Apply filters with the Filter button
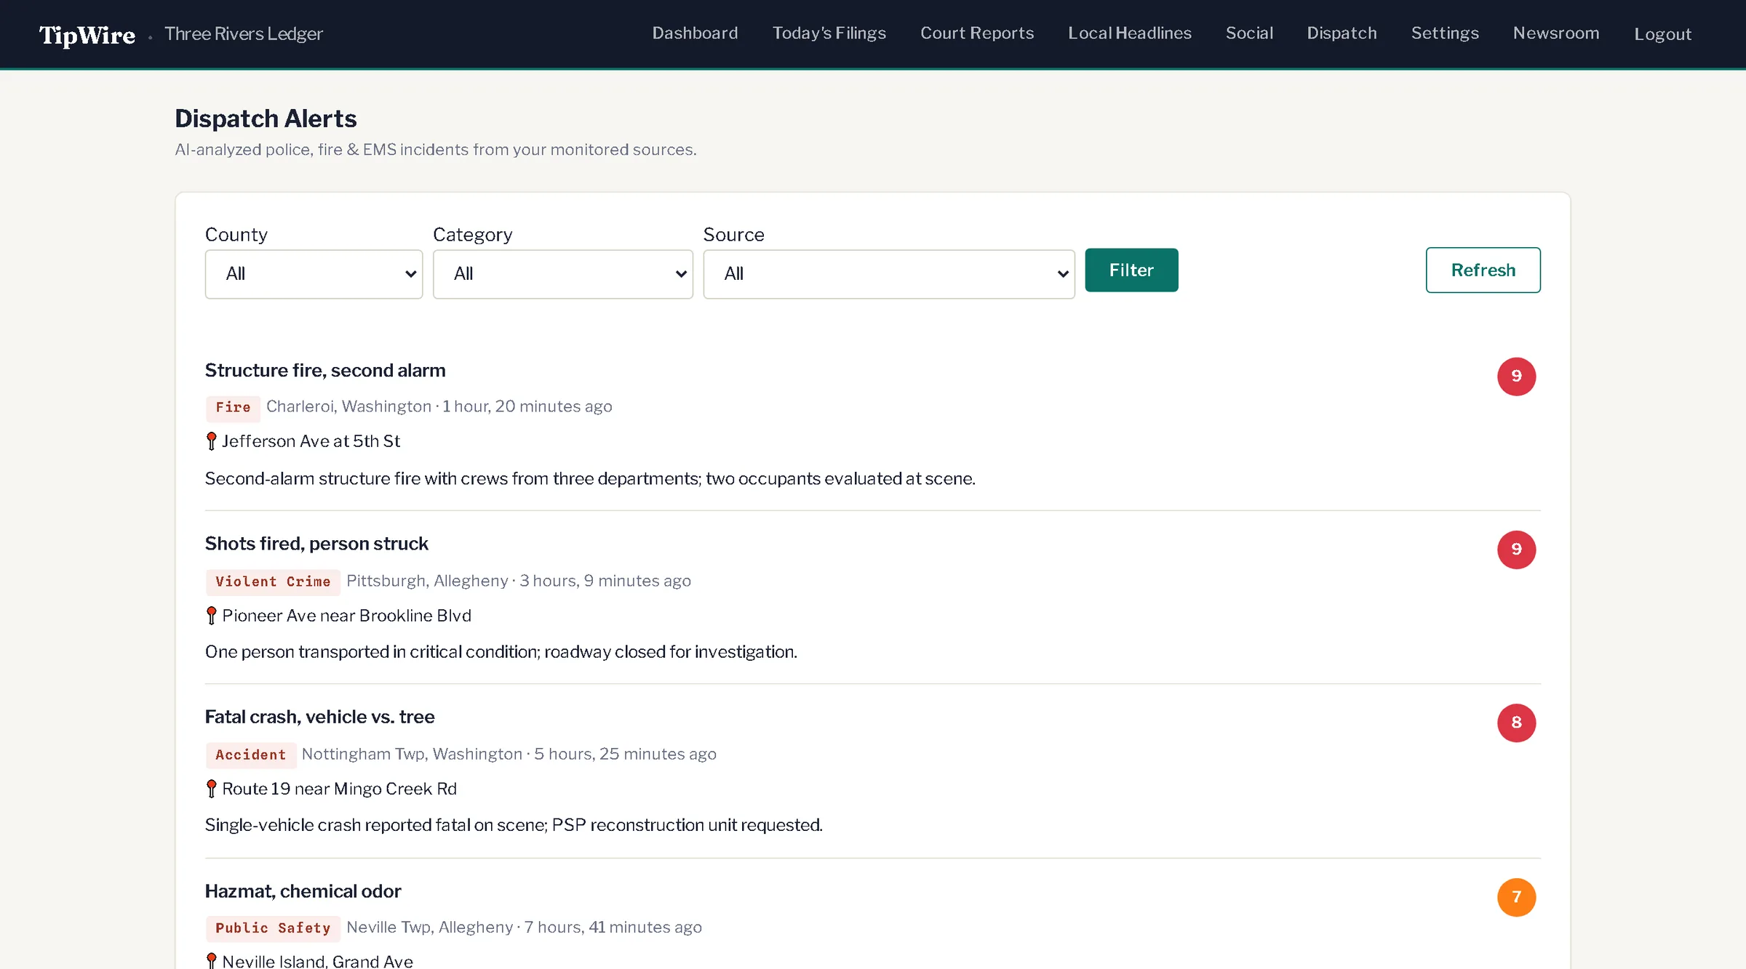The image size is (1746, 969). (x=1131, y=270)
